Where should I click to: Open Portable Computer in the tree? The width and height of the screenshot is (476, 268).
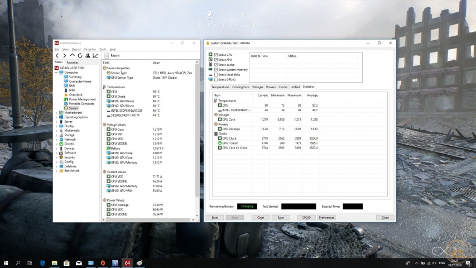pos(81,104)
